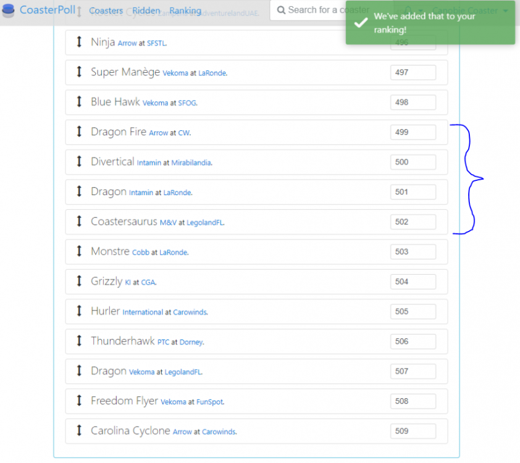Screen dimensions: 520x463
Task: Open the Cobb manufacturer link
Action: 141,252
